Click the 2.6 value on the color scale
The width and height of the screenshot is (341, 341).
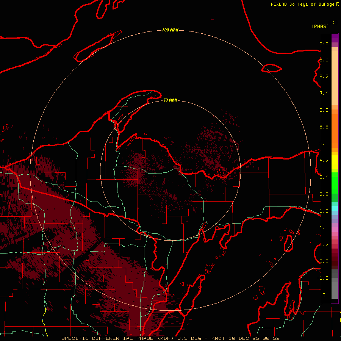coord(324,194)
